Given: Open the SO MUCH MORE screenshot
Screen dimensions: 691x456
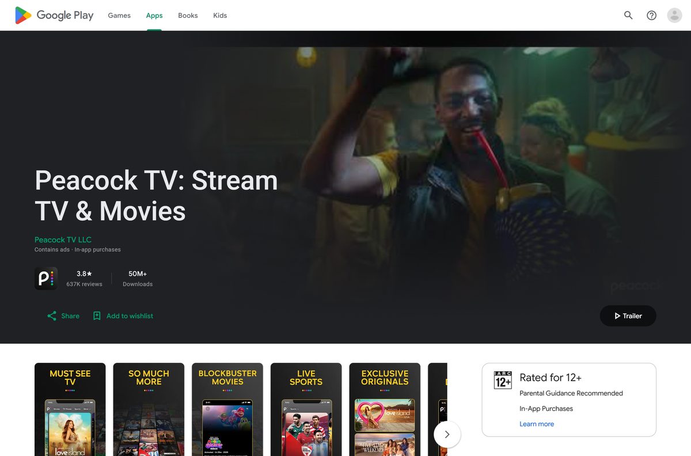Looking at the screenshot, I should 149,409.
